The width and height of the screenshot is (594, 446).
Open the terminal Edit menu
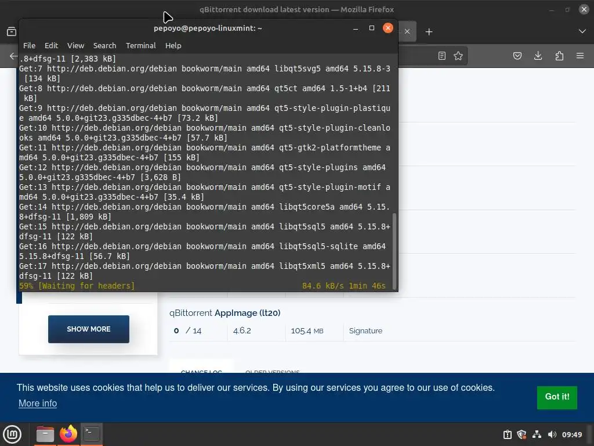pyautogui.click(x=51, y=45)
